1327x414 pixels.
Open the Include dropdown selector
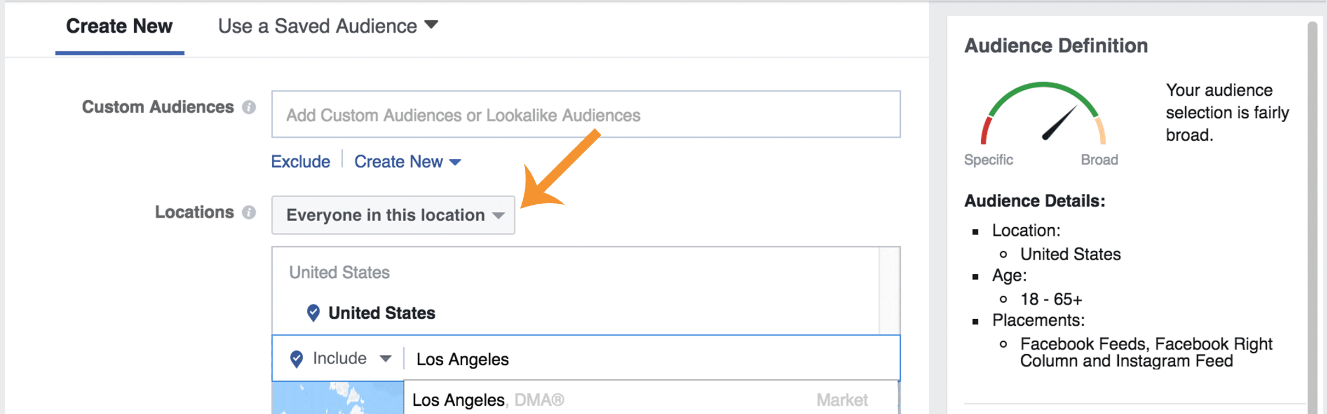tap(352, 359)
